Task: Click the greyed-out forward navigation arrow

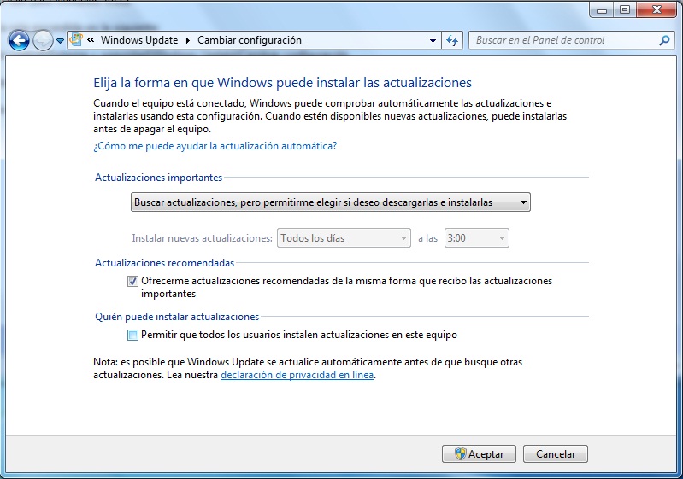Action: point(43,41)
